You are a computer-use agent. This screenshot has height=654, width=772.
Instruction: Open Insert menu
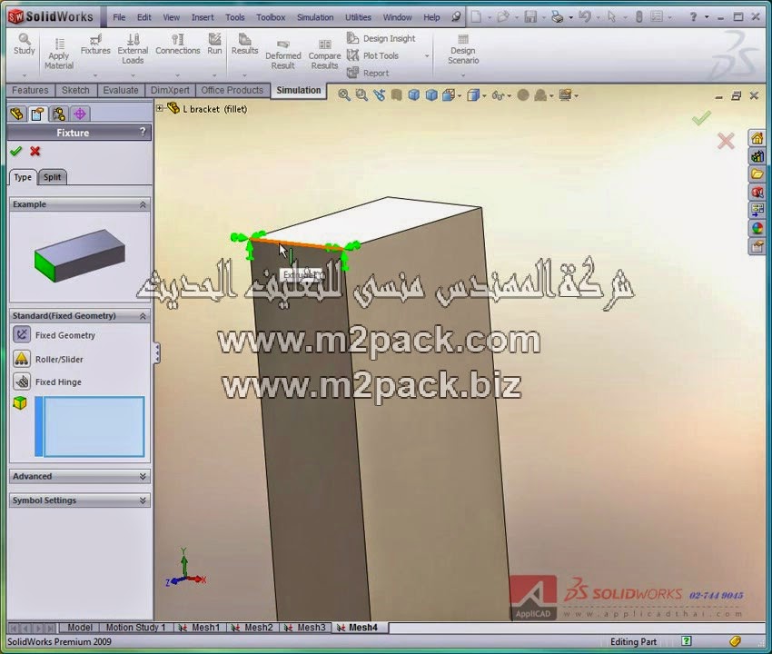(203, 17)
